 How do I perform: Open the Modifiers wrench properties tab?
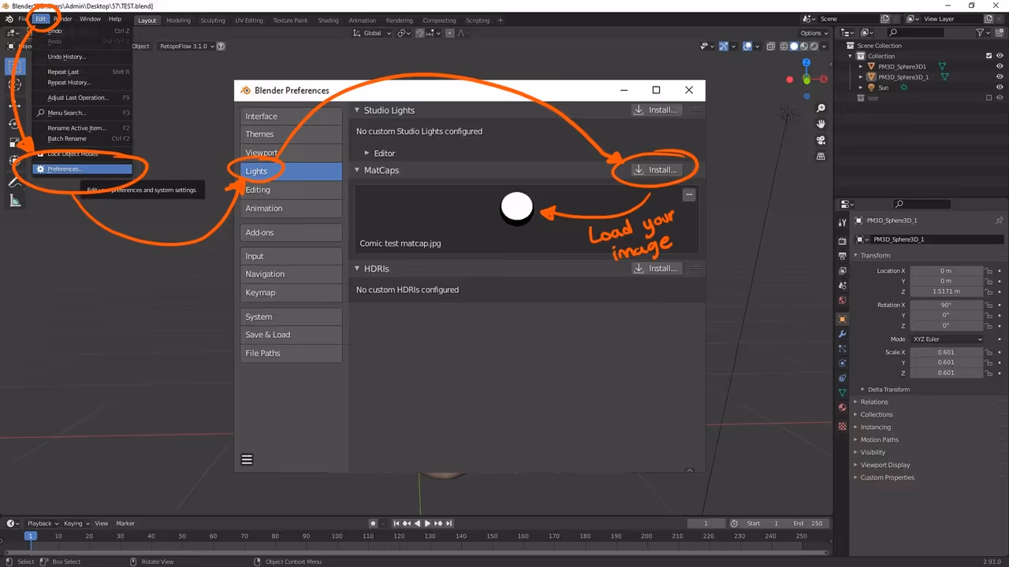[843, 334]
